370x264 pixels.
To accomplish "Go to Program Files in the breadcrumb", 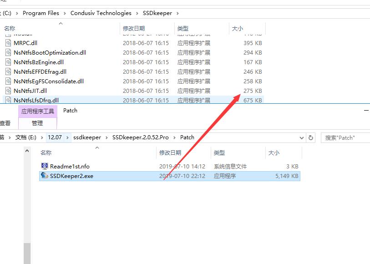I will pyautogui.click(x=41, y=13).
